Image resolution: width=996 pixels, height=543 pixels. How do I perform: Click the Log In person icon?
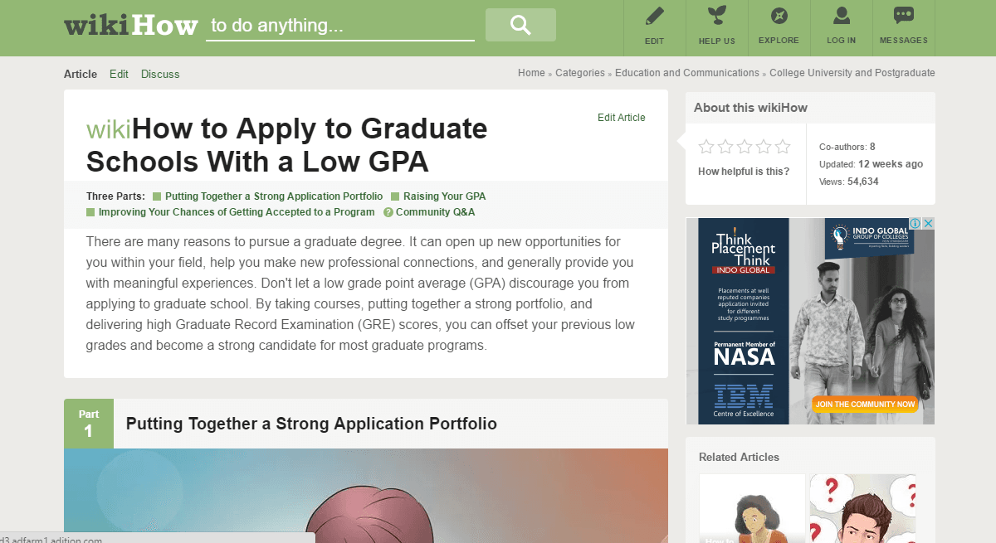pyautogui.click(x=841, y=17)
